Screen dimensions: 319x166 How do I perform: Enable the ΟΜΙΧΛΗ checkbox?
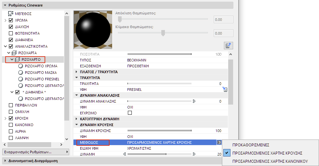click(11, 112)
